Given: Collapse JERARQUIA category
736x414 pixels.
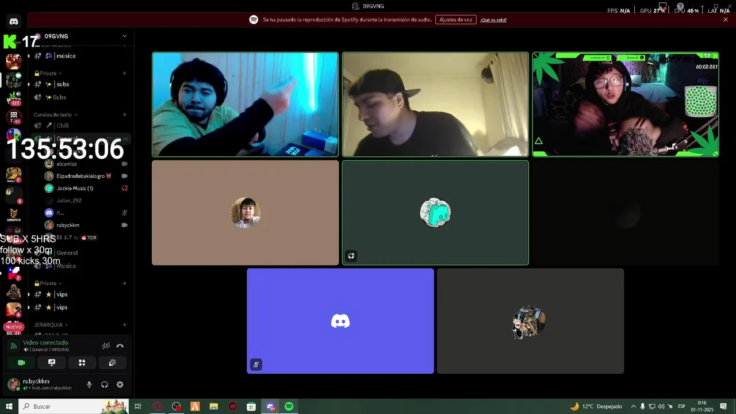Looking at the screenshot, I should click(x=51, y=325).
